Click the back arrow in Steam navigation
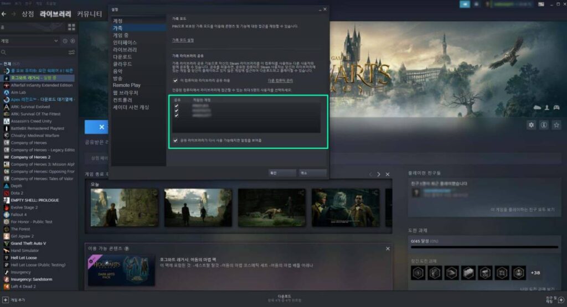 [x=4, y=13]
